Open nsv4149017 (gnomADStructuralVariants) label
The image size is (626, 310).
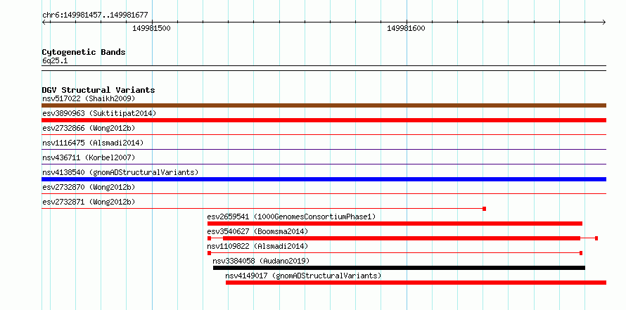303,276
